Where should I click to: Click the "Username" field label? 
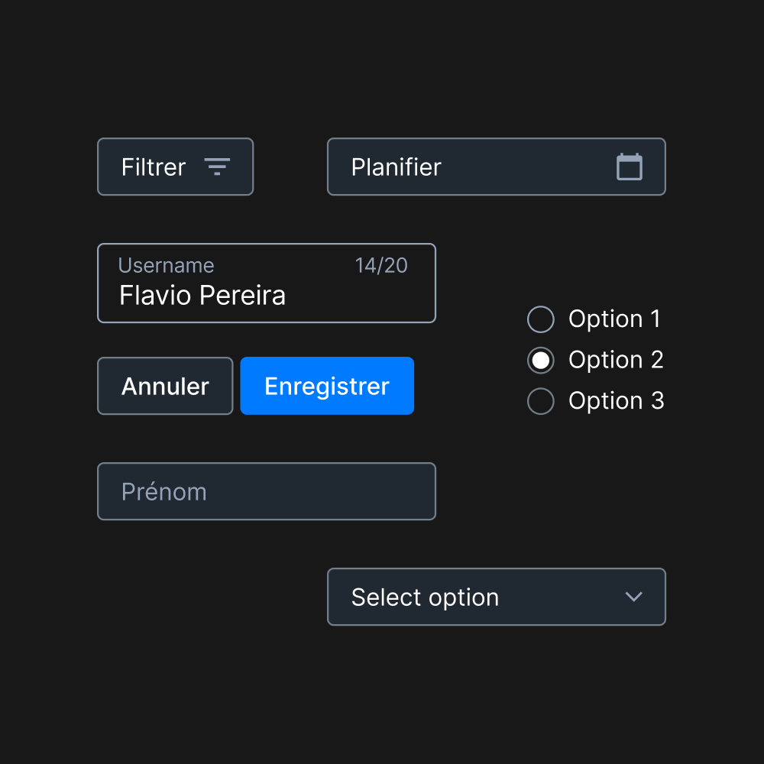tap(166, 265)
